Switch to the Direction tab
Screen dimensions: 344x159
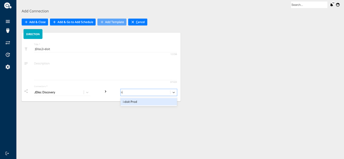[x=33, y=34]
